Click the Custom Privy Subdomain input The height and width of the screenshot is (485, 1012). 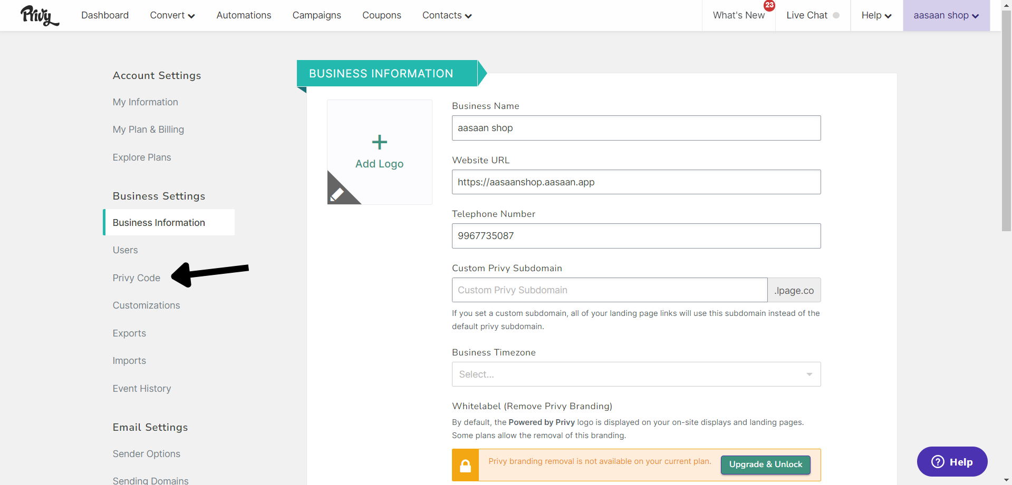(610, 290)
